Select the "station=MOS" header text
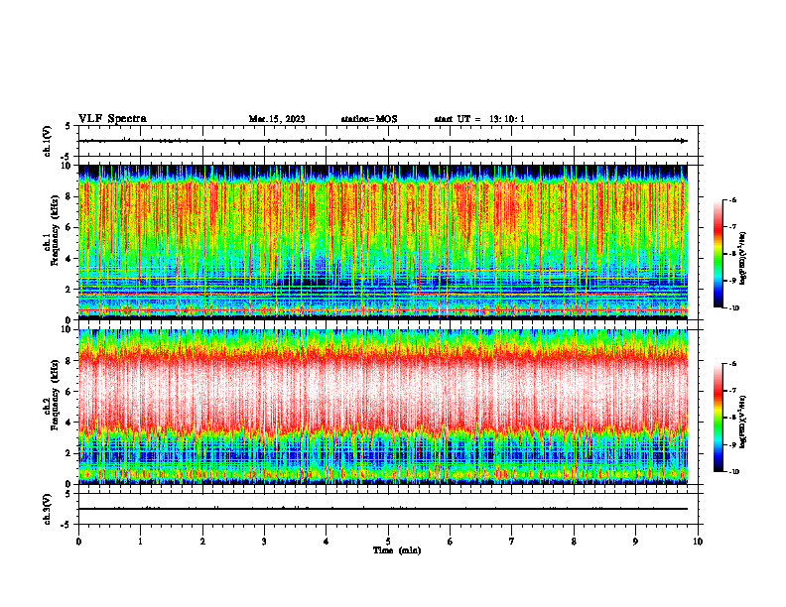This screenshot has height=607, width=786. coord(369,119)
